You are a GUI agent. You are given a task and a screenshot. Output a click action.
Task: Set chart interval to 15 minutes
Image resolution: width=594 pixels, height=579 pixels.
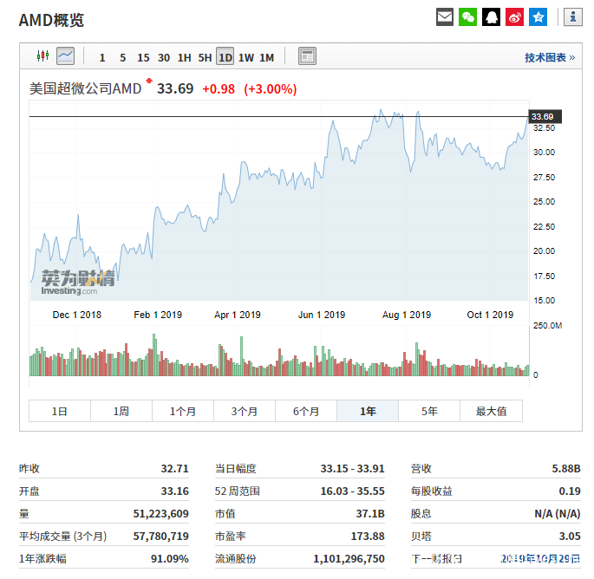coord(143,57)
